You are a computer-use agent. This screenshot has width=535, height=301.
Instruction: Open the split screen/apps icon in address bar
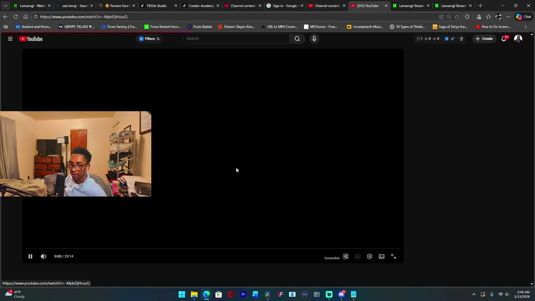click(441, 17)
